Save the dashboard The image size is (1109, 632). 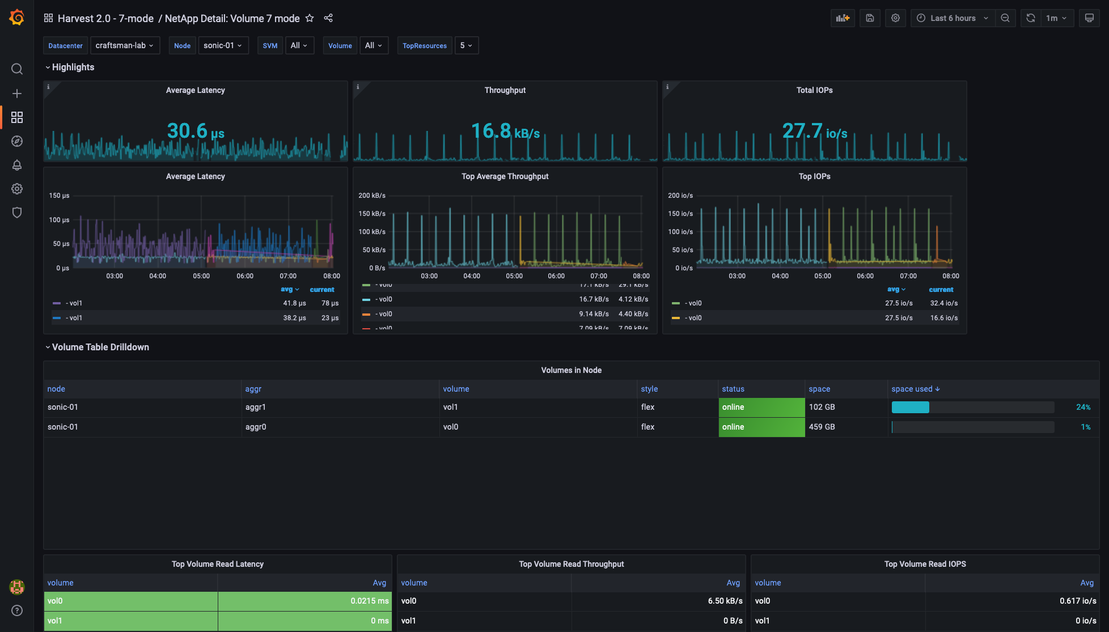[x=870, y=18]
